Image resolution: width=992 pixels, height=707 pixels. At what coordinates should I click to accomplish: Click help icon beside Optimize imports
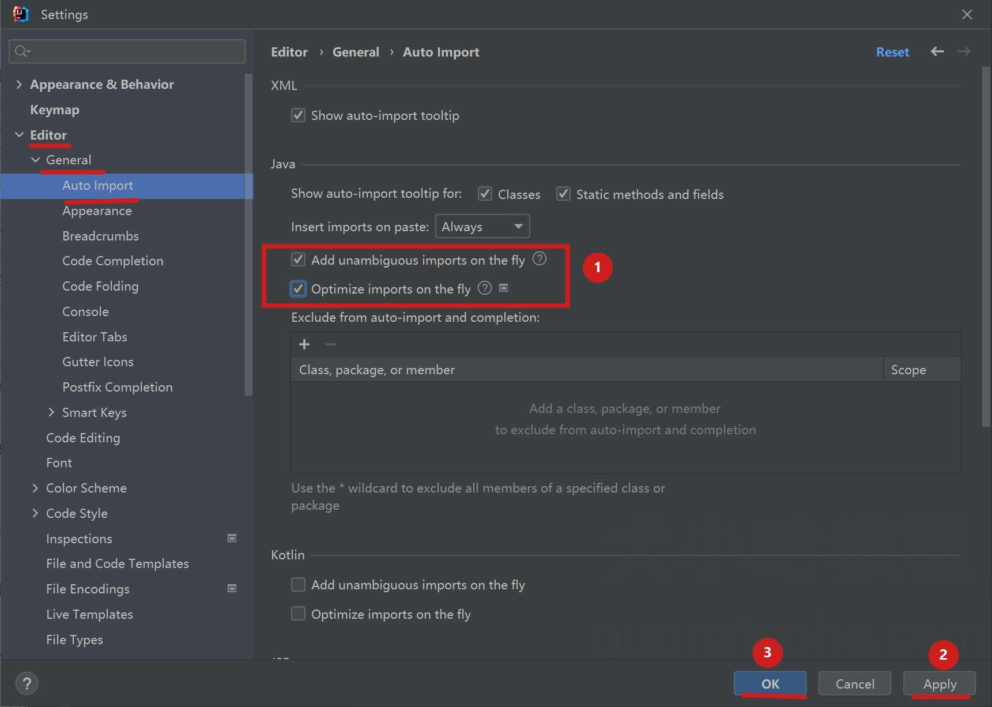(485, 288)
